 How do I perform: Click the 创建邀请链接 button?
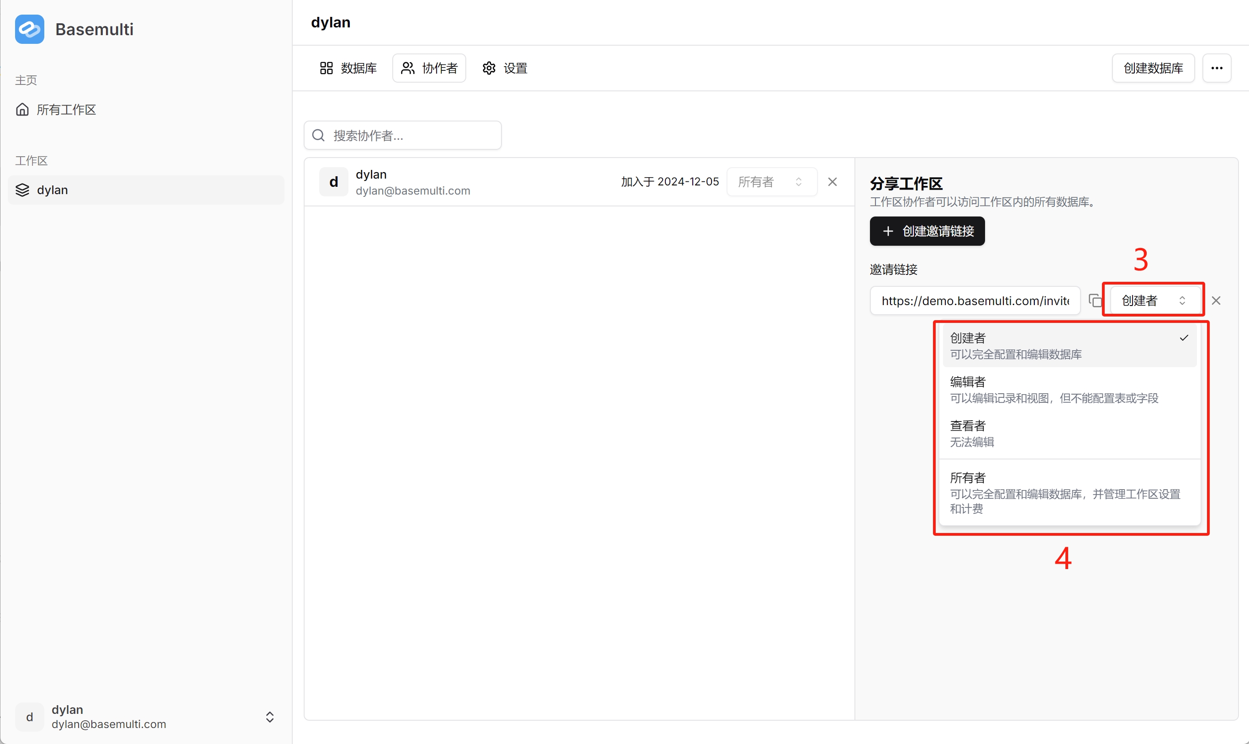point(927,231)
